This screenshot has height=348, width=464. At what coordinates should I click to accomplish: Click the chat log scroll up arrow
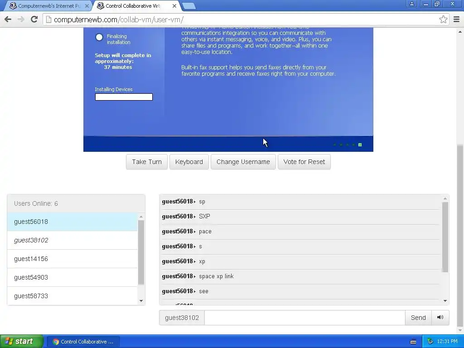click(x=445, y=198)
